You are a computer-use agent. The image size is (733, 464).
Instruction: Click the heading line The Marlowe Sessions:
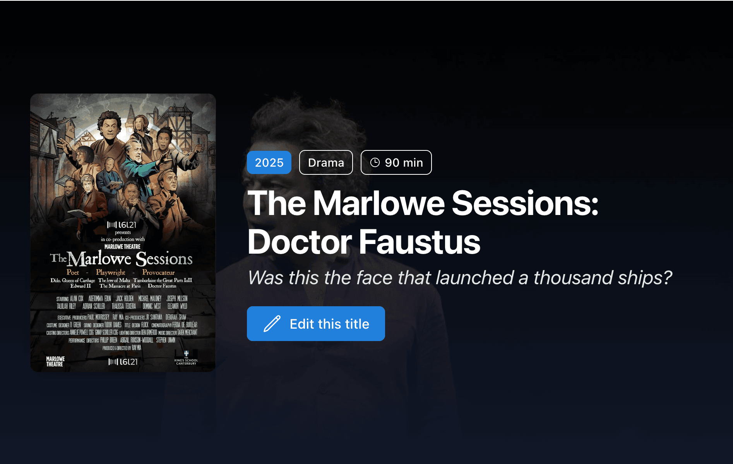(x=423, y=203)
